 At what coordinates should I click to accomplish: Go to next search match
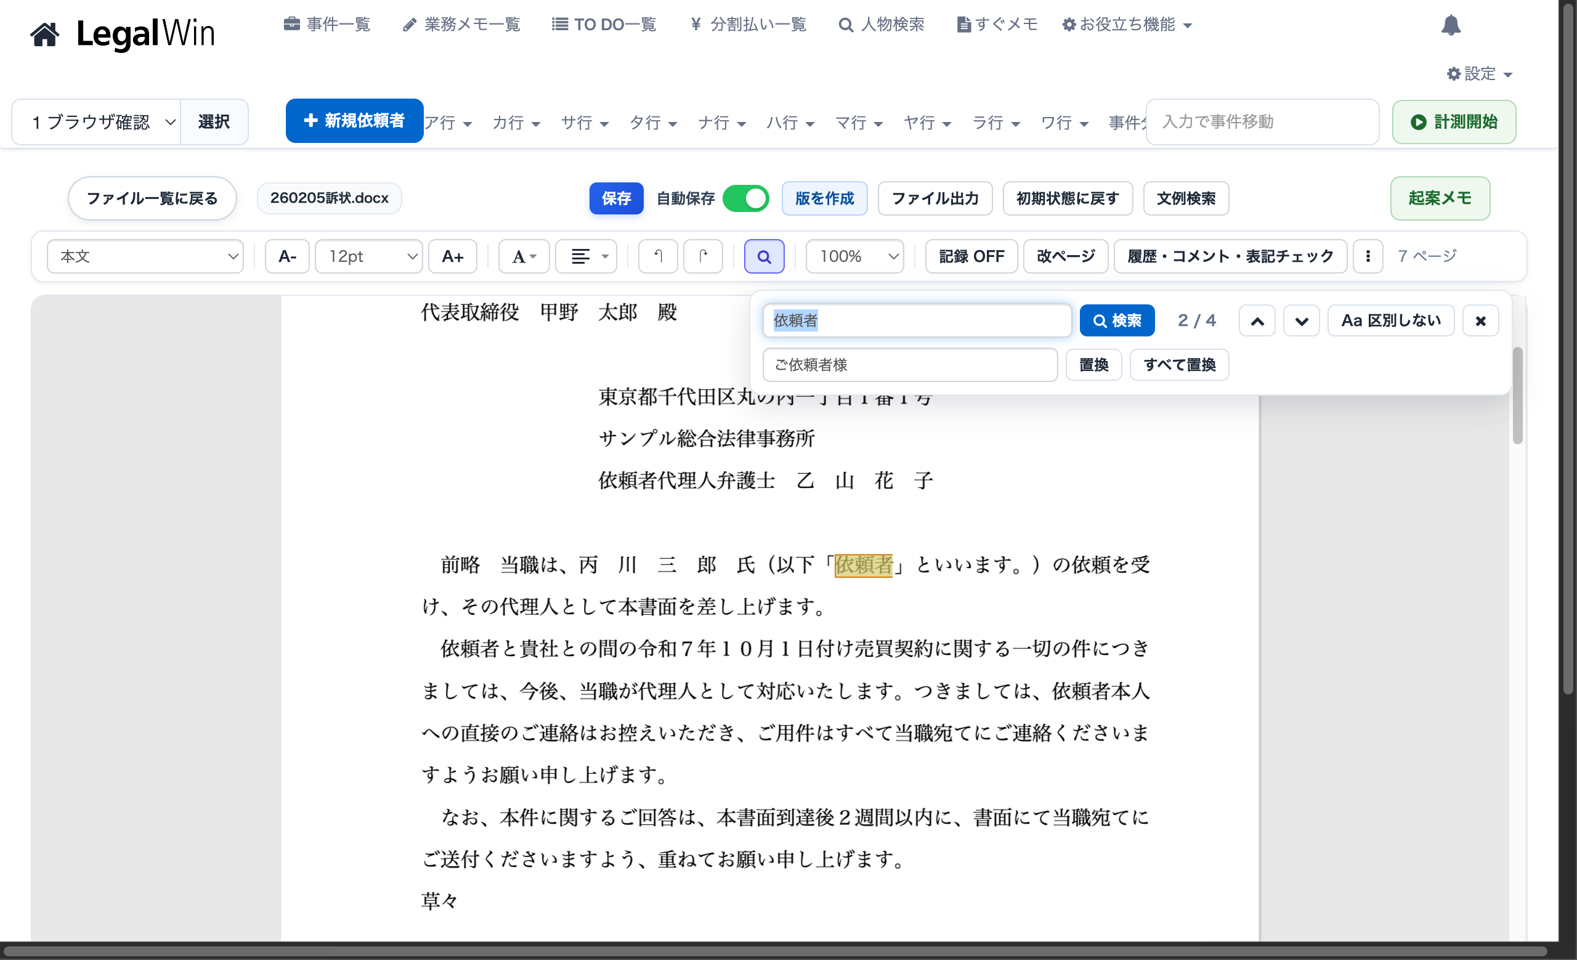click(1301, 320)
